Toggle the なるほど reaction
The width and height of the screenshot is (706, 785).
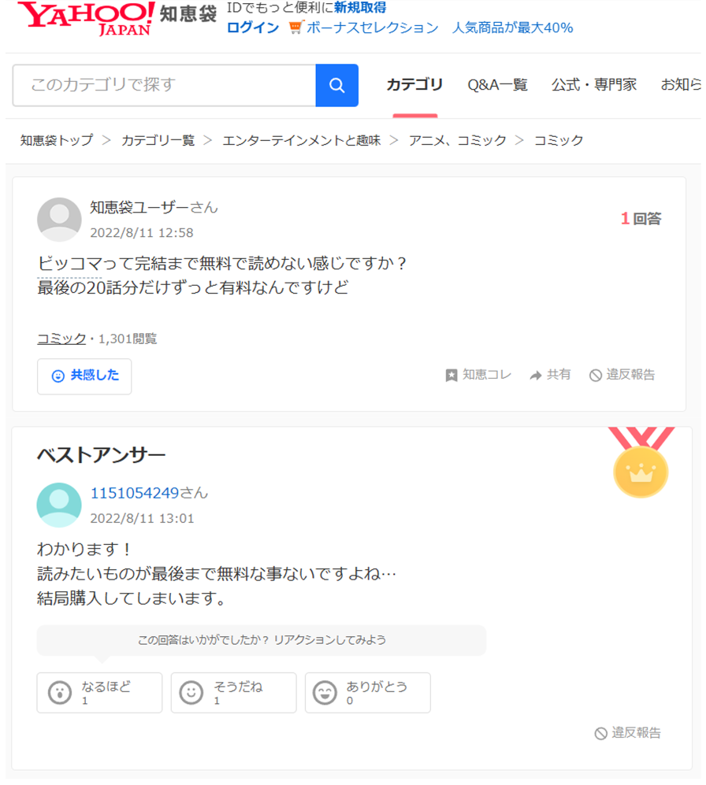99,692
